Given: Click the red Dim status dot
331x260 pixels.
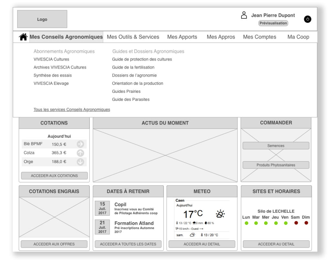Looking at the screenshot, I should pos(306,223).
